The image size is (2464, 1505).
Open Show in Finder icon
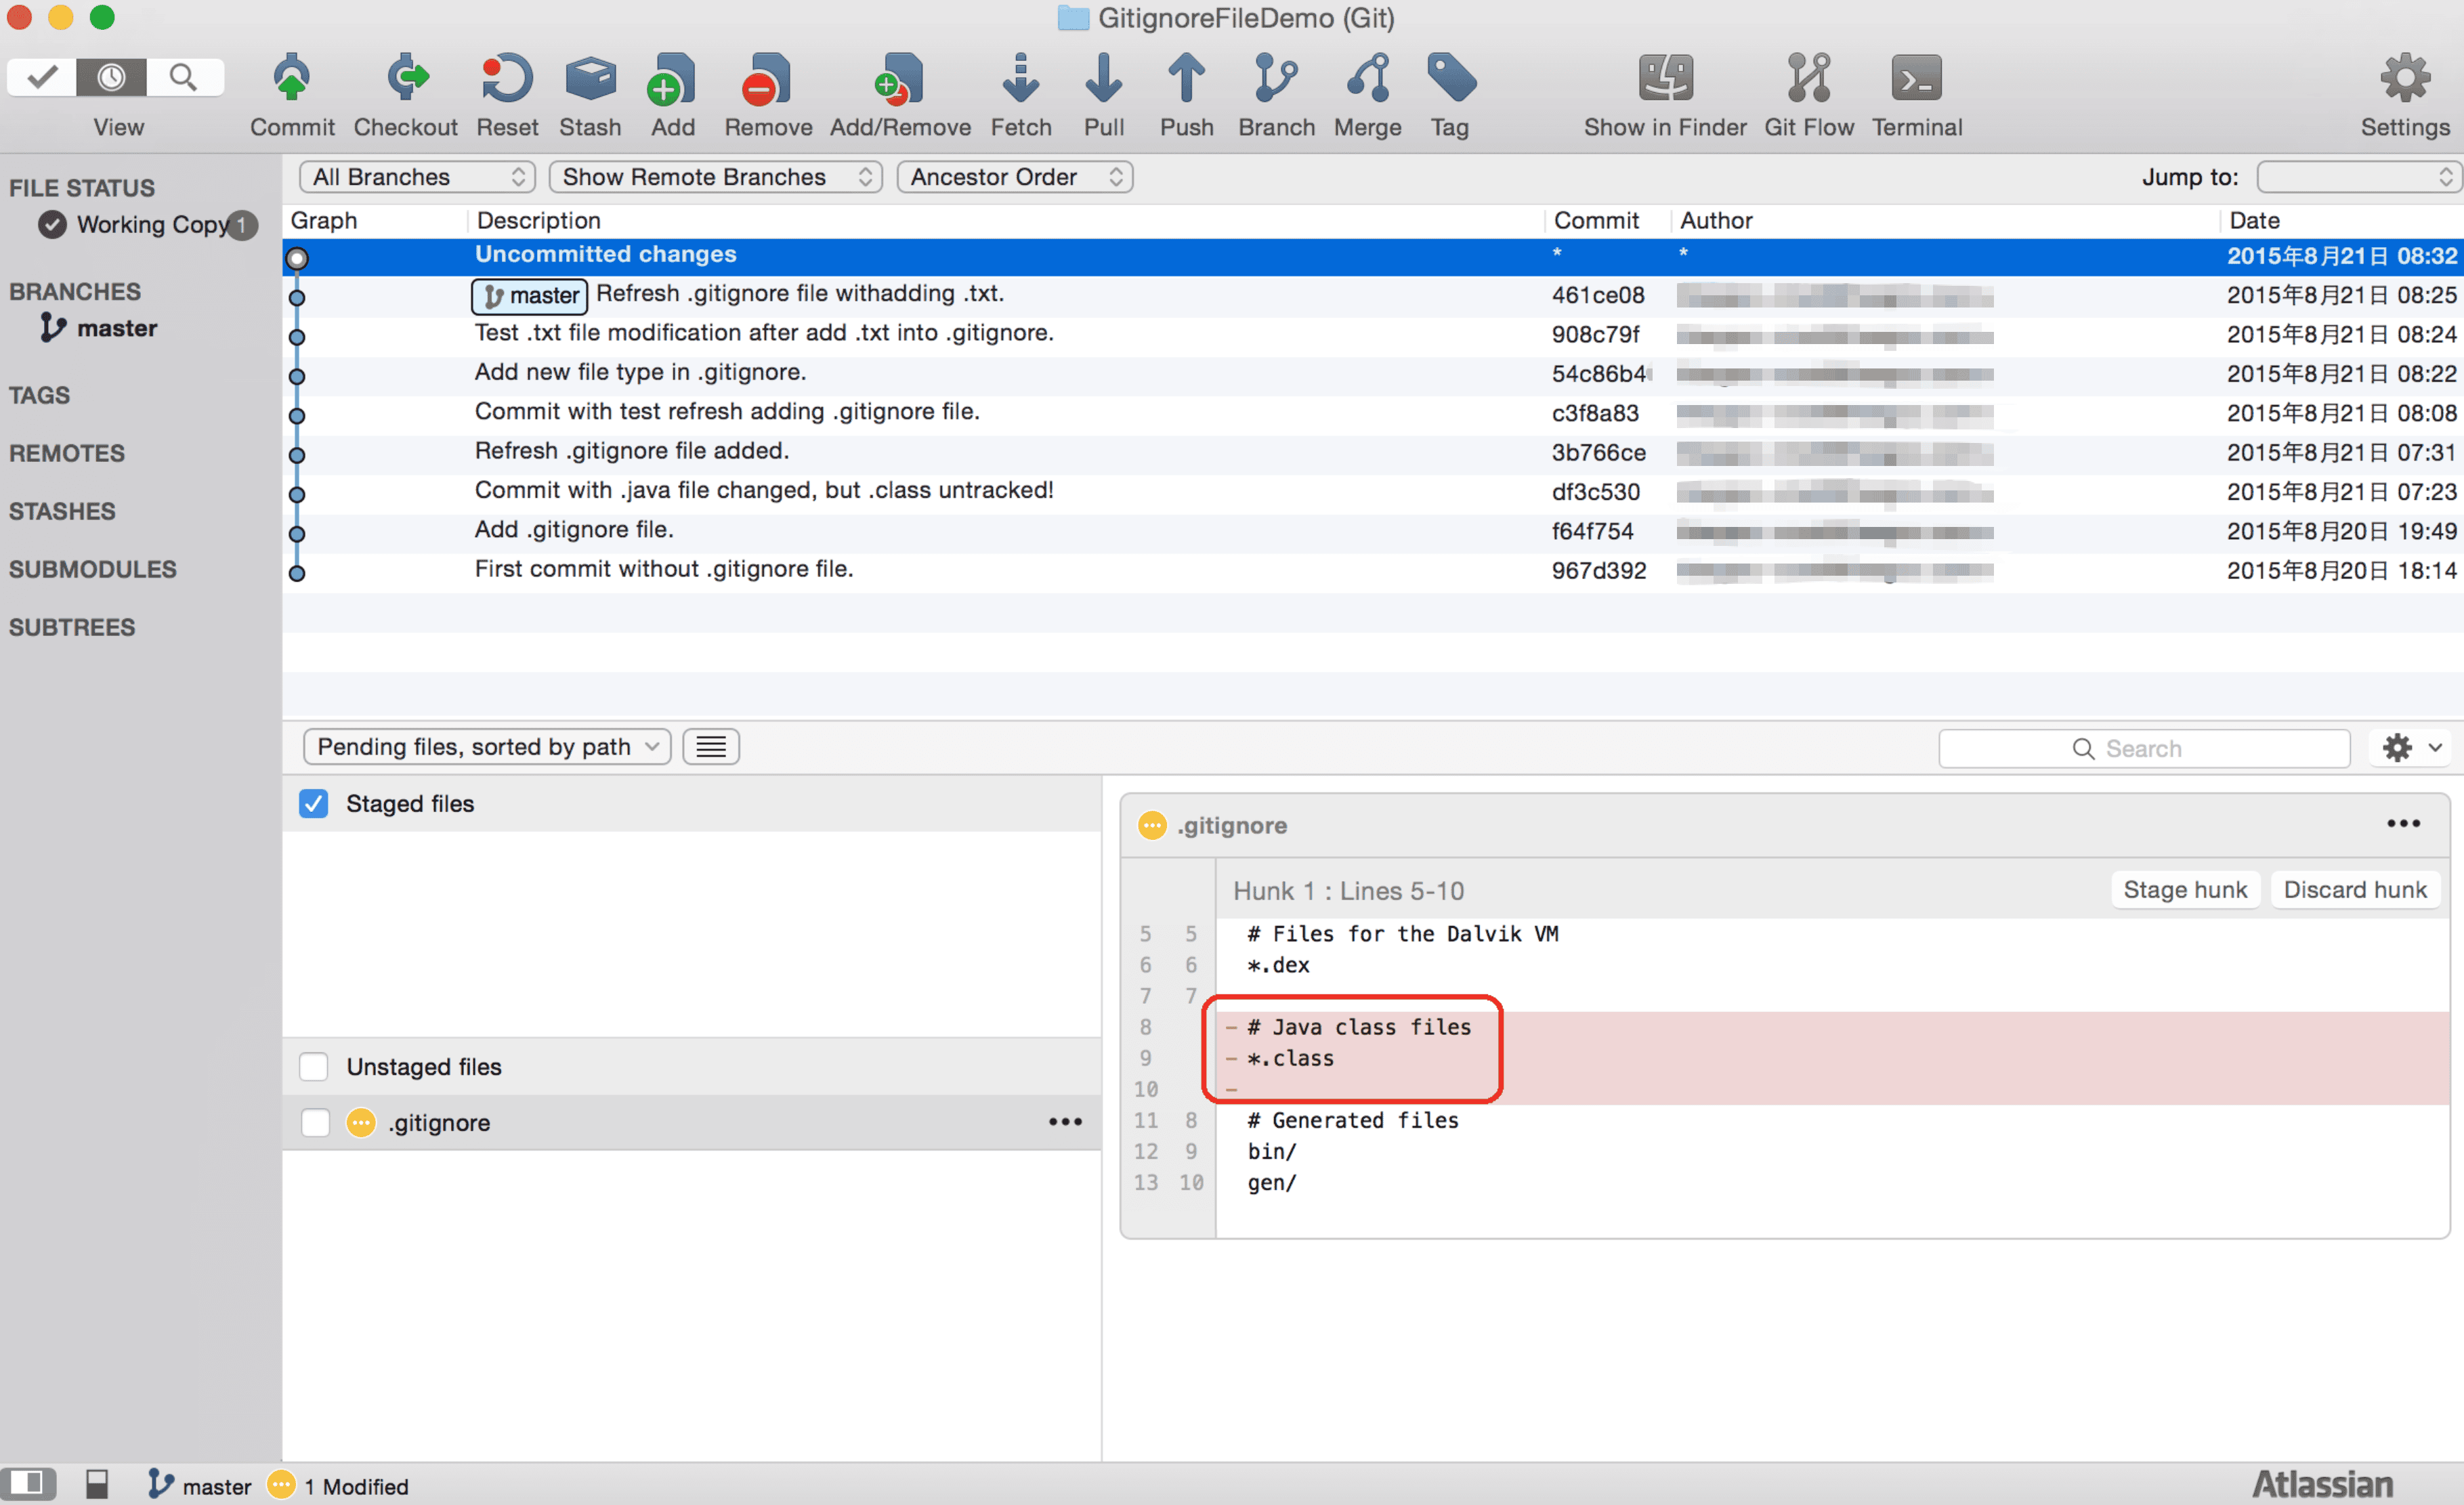click(x=1665, y=78)
